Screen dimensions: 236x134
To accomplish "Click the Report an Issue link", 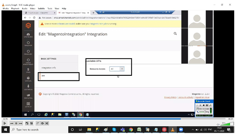I will click(x=202, y=97).
